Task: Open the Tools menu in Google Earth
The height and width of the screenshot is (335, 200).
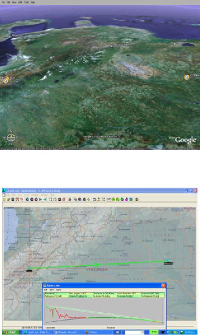Action: (26, 3)
